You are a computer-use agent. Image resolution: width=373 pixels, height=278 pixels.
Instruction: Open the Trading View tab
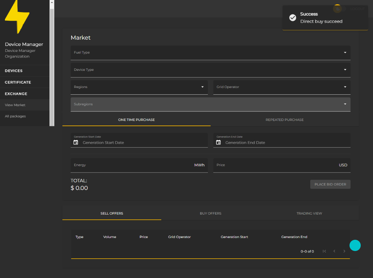309,213
